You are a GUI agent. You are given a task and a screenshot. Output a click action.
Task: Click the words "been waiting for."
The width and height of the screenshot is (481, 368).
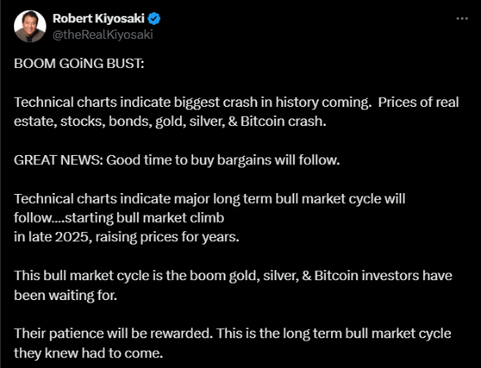66,295
